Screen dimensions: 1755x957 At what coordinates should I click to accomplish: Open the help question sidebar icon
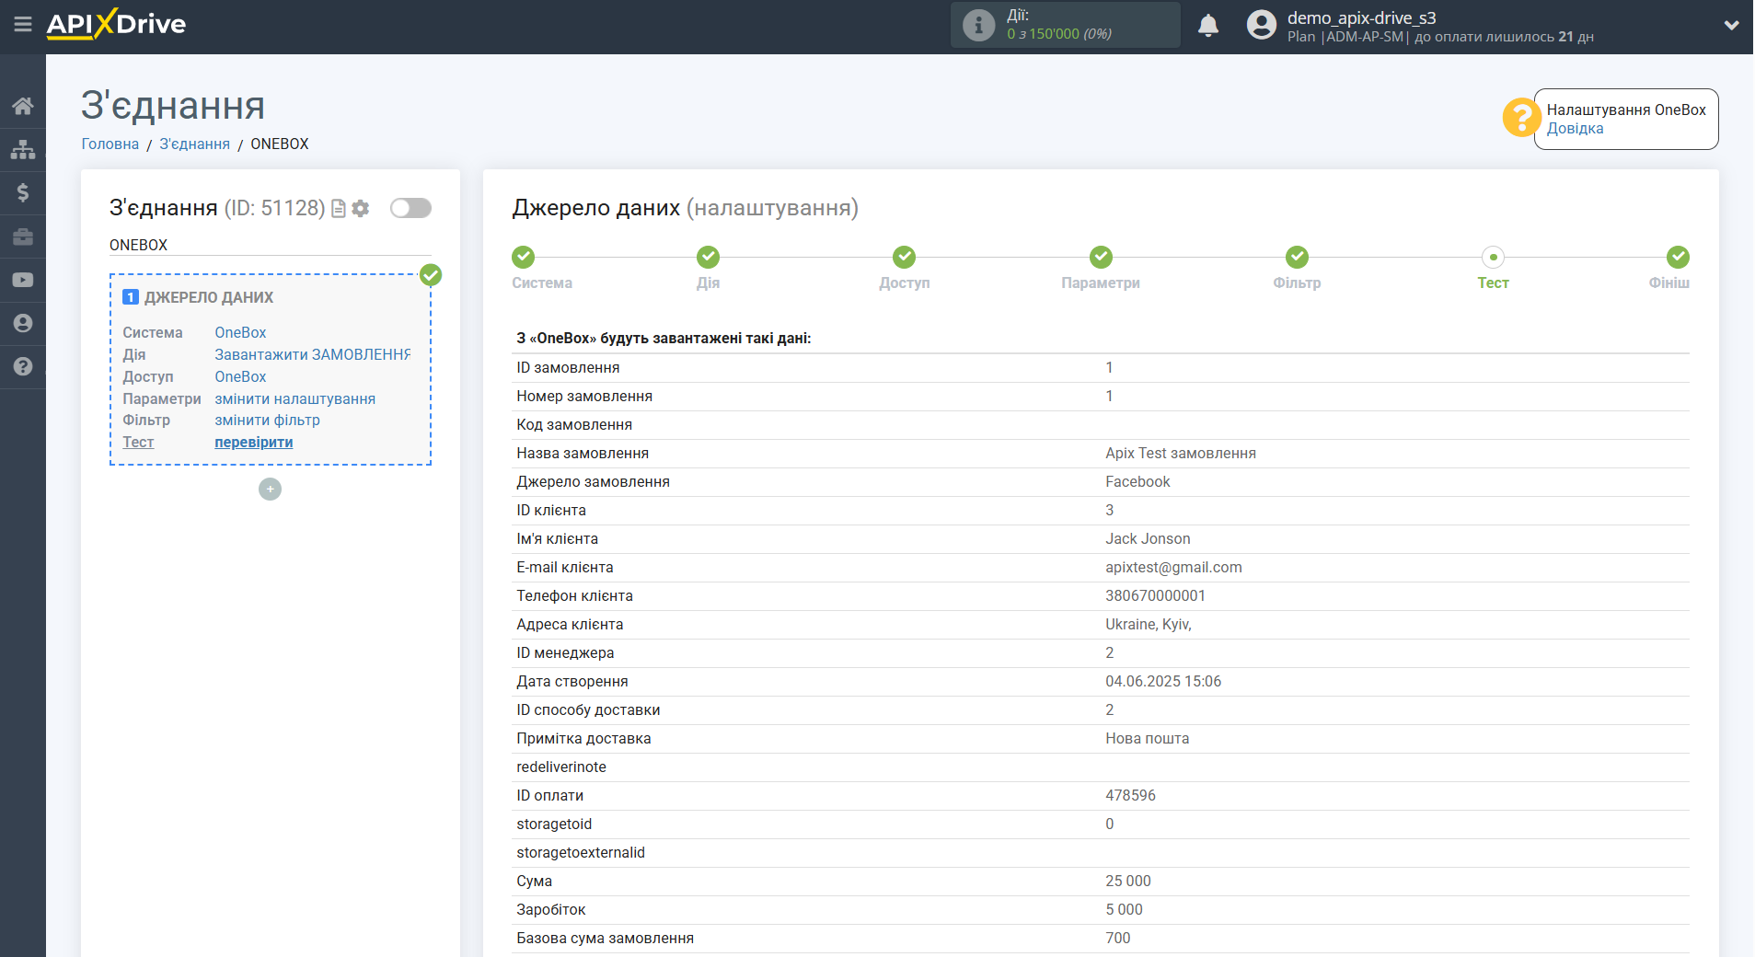tap(23, 366)
